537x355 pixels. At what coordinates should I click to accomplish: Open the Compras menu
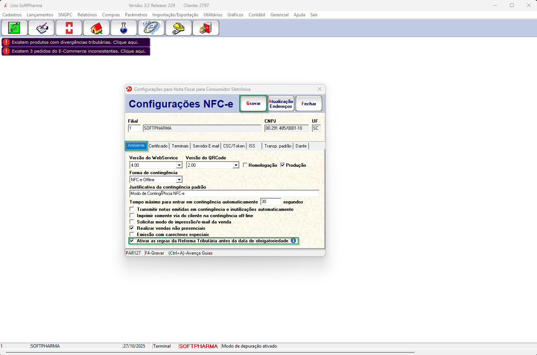click(x=111, y=15)
